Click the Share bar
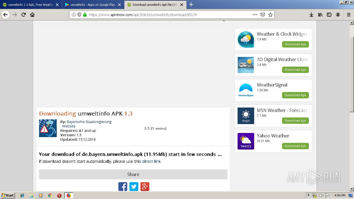The width and height of the screenshot is (354, 199). click(x=133, y=174)
